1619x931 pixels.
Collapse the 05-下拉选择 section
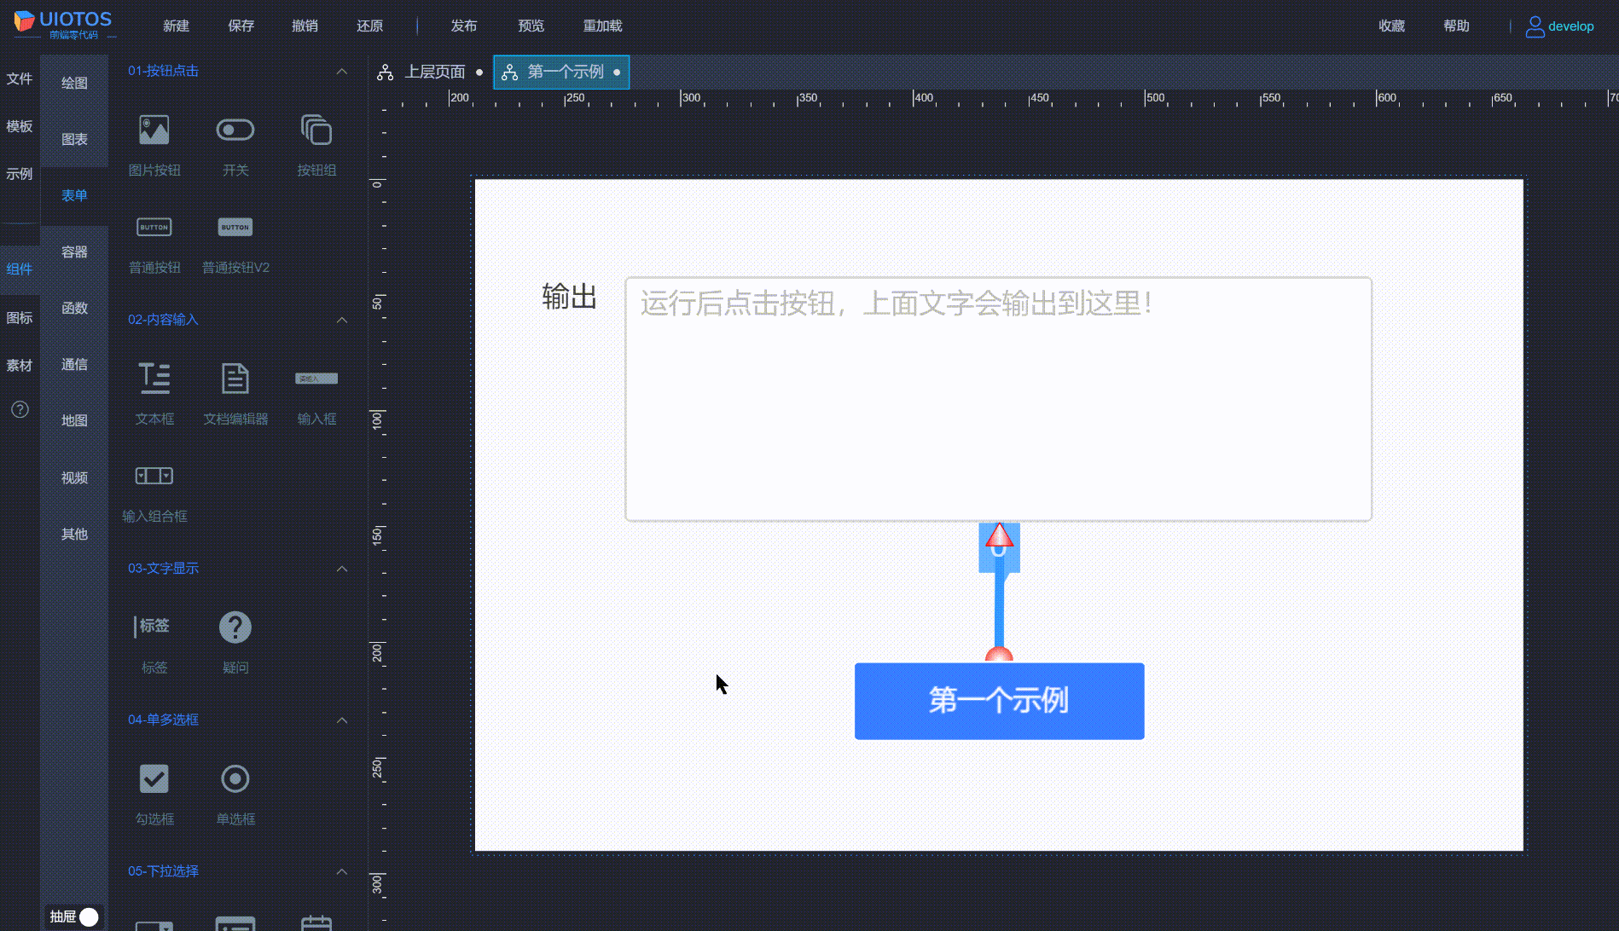(x=342, y=871)
